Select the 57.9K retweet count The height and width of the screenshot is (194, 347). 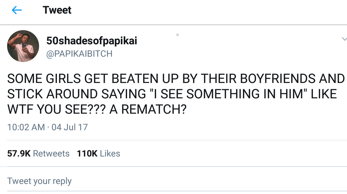[19, 154]
